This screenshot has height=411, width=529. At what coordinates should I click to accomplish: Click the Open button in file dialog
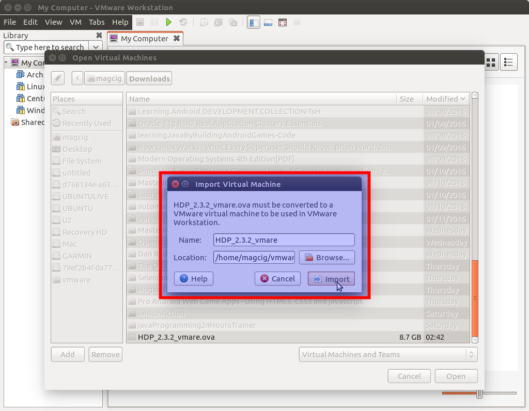click(456, 376)
